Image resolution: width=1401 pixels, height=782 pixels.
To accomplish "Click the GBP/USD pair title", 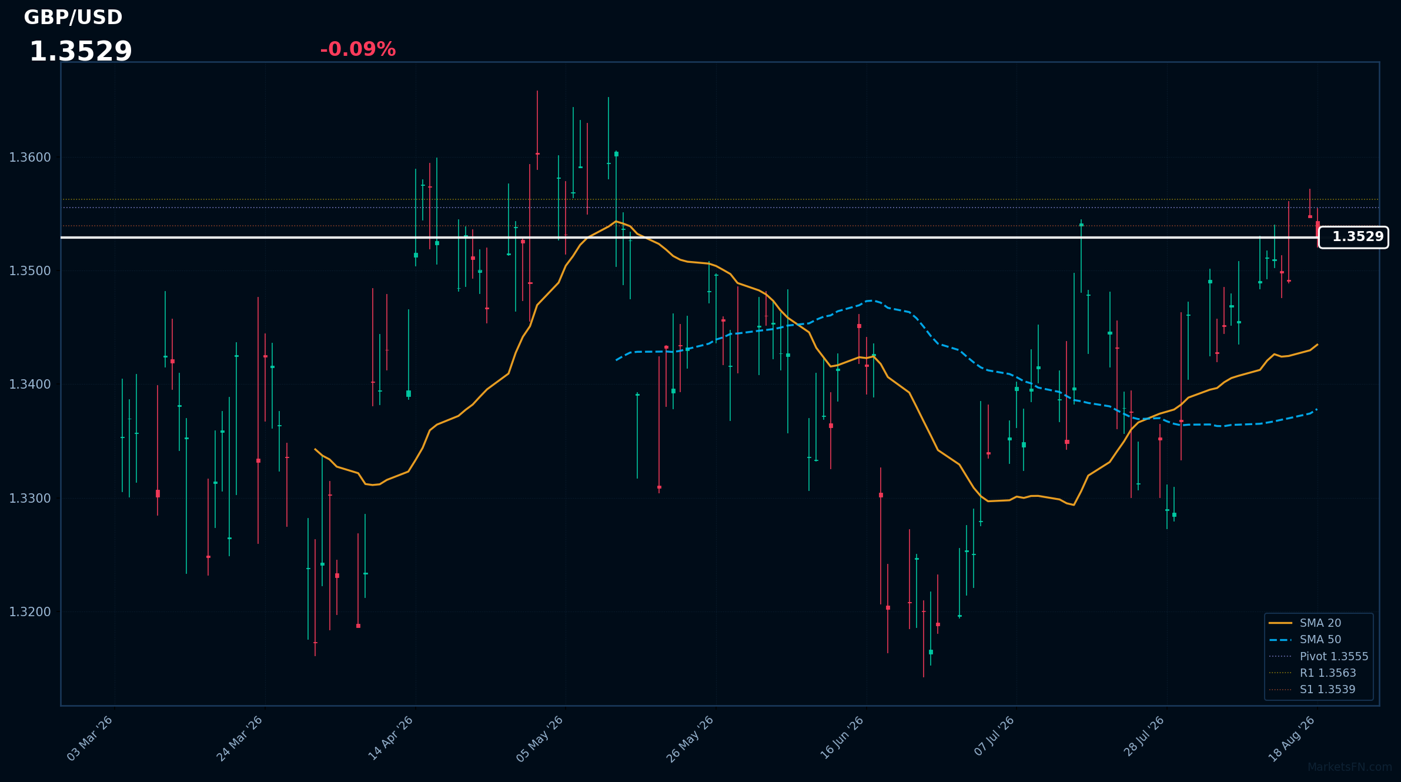I will [73, 18].
